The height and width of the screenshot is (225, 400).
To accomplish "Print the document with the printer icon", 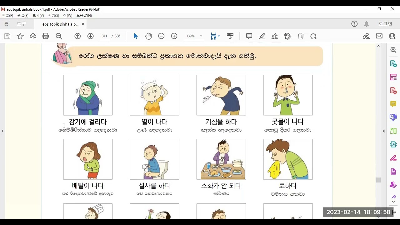I will click(46, 36).
